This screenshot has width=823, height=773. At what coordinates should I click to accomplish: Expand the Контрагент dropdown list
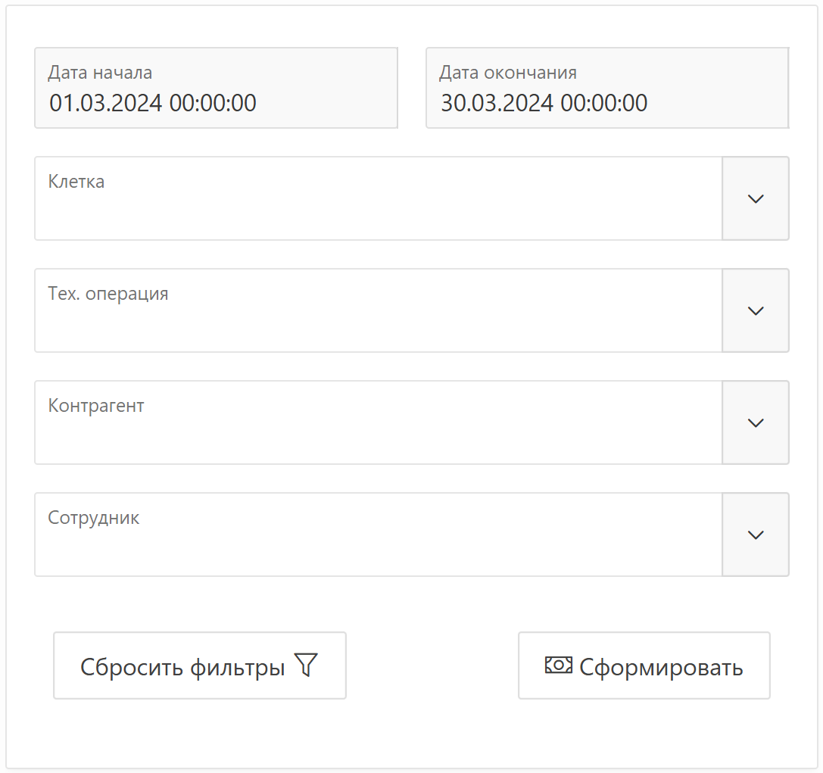click(x=755, y=422)
